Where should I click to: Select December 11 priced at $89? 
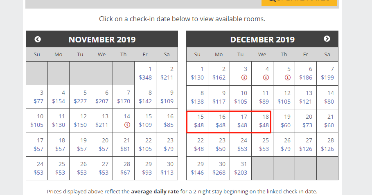click(262, 97)
